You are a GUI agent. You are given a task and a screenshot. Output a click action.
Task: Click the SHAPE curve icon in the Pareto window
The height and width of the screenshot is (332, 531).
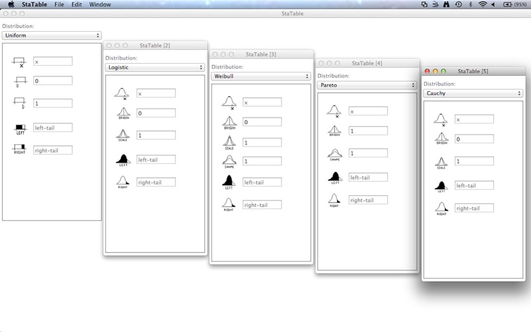pyautogui.click(x=335, y=153)
